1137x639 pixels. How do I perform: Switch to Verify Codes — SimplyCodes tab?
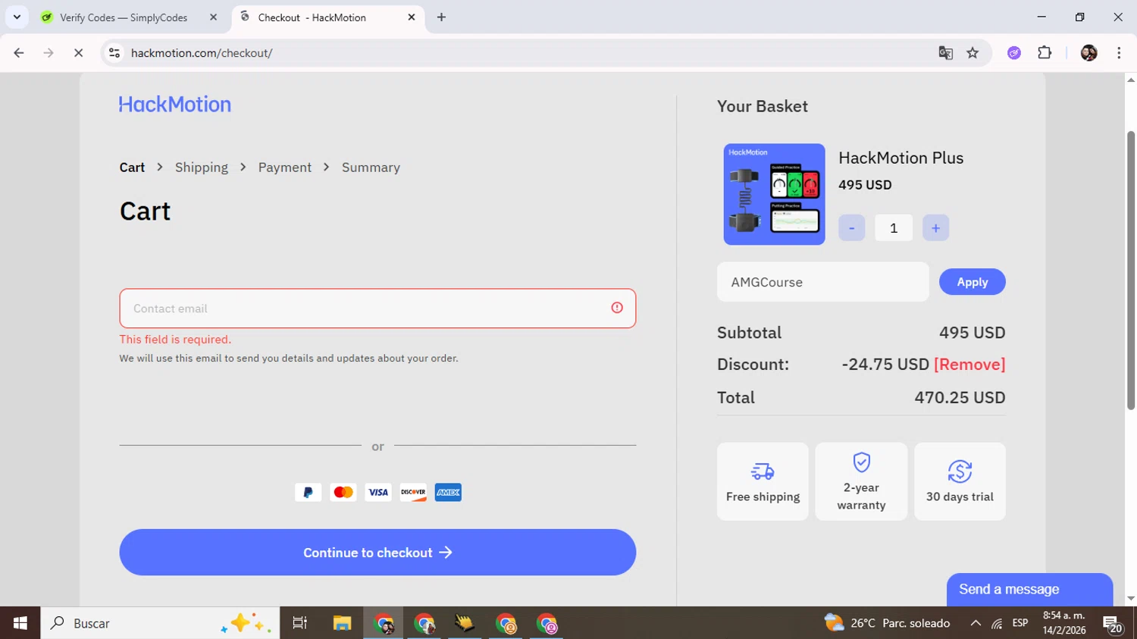124,17
